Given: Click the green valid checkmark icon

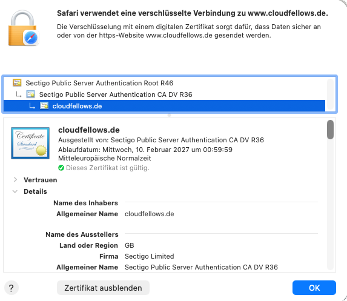Looking at the screenshot, I should (x=61, y=168).
